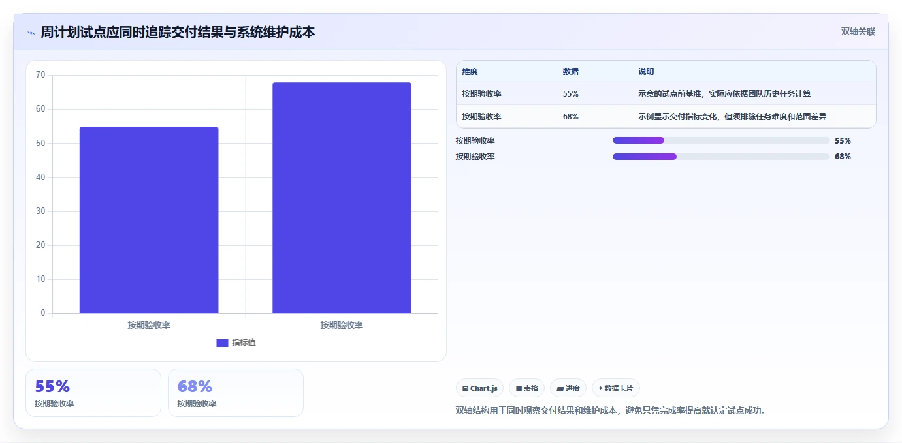Click the 68% cell in the table
This screenshot has height=443, width=902.
[x=570, y=117]
